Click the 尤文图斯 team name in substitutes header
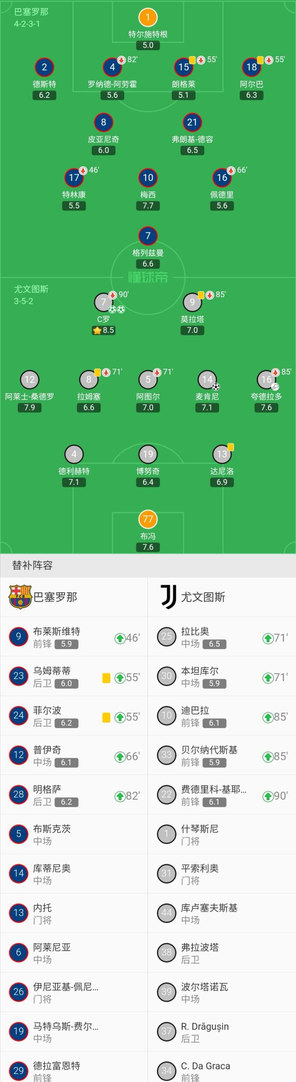Viewport: 296px width, 1082px height. [x=203, y=597]
